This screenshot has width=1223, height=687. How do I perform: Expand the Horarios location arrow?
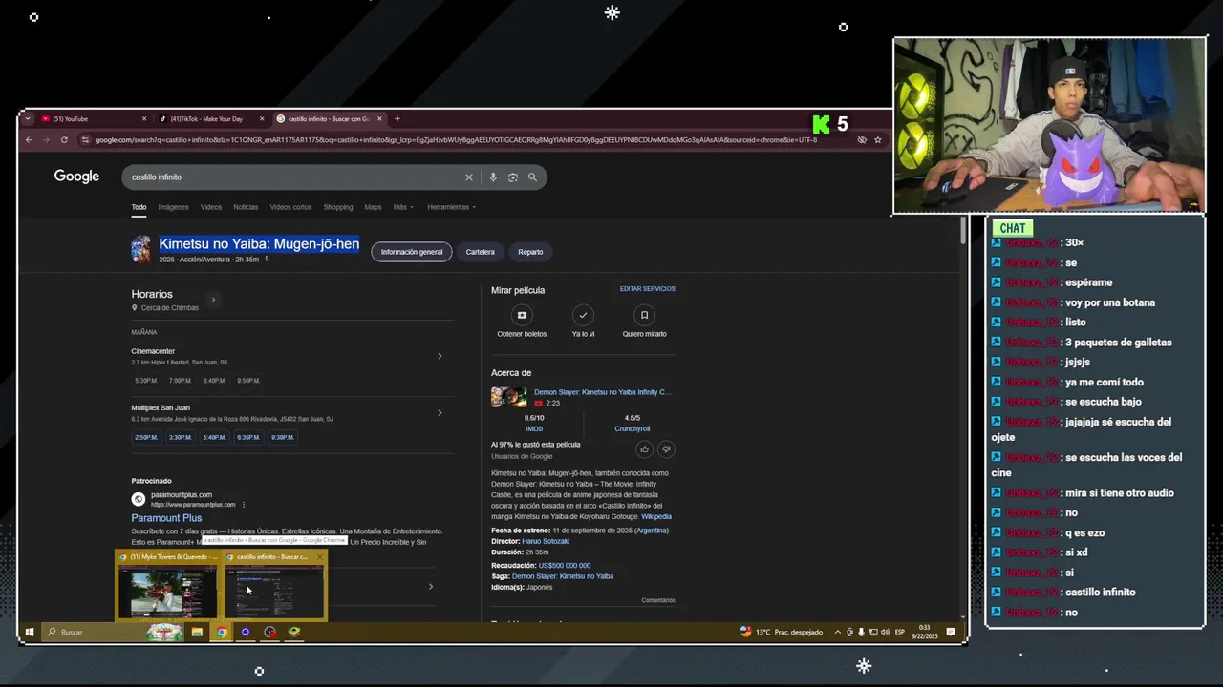click(x=213, y=300)
